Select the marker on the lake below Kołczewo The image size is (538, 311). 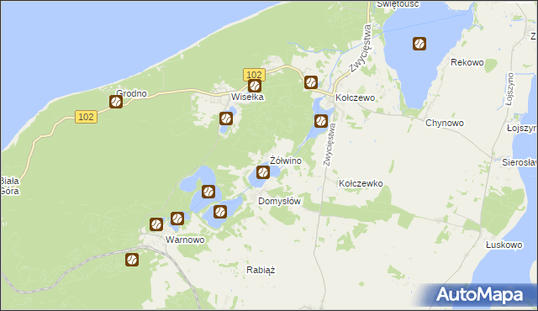(x=321, y=121)
